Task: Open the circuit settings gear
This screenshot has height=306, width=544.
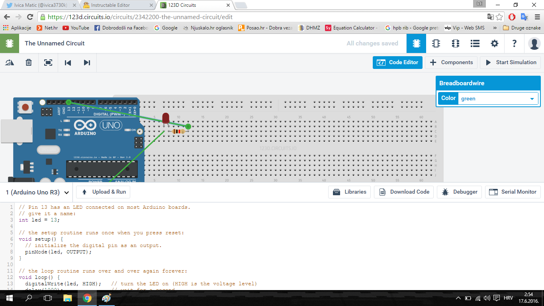Action: [x=494, y=43]
